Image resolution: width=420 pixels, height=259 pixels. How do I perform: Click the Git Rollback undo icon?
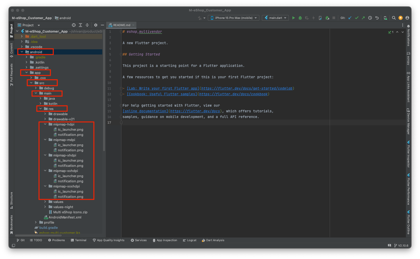[x=377, y=18]
